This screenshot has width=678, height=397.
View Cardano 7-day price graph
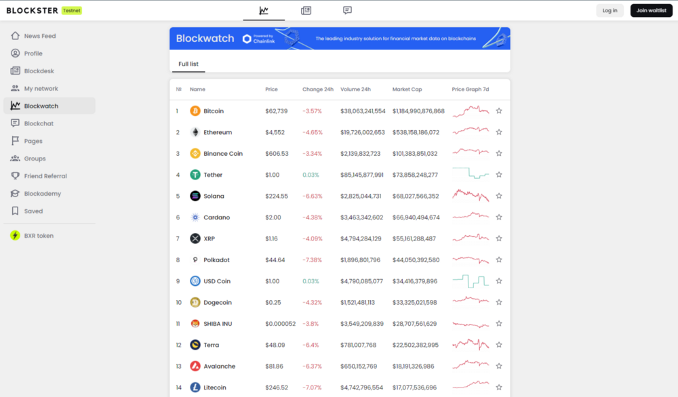click(x=471, y=217)
